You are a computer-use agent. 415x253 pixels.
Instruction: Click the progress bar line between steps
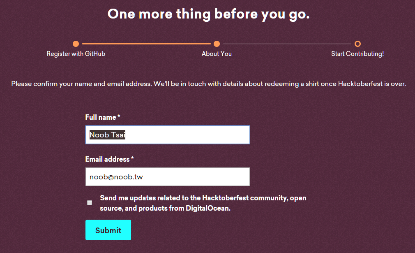[146, 43]
